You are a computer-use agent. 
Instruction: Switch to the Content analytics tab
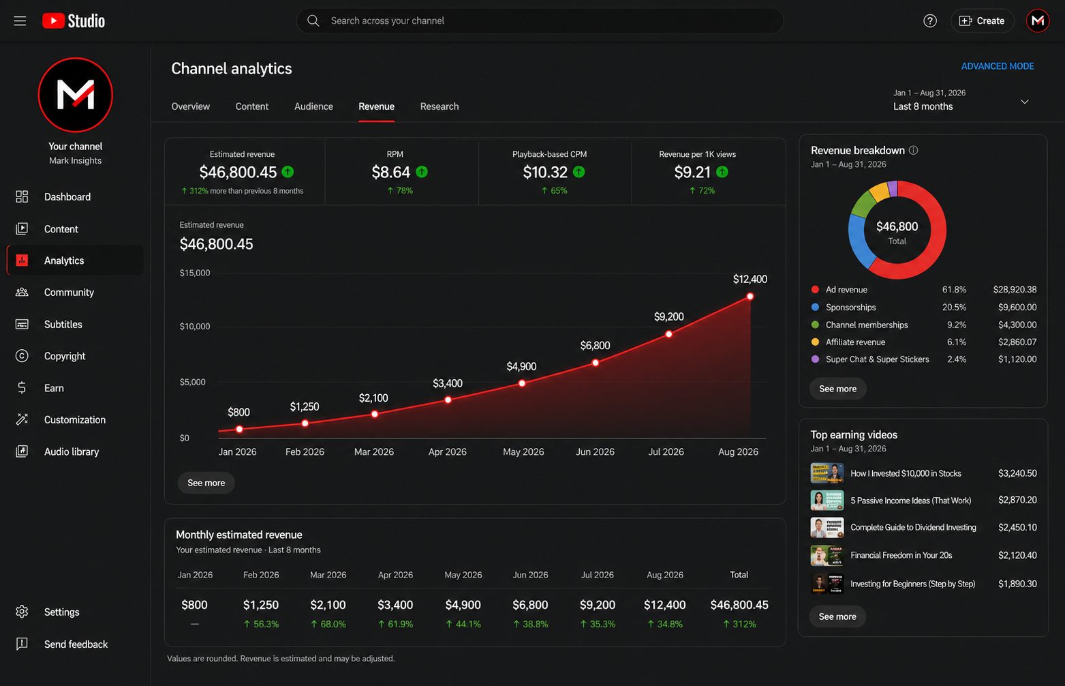[252, 106]
